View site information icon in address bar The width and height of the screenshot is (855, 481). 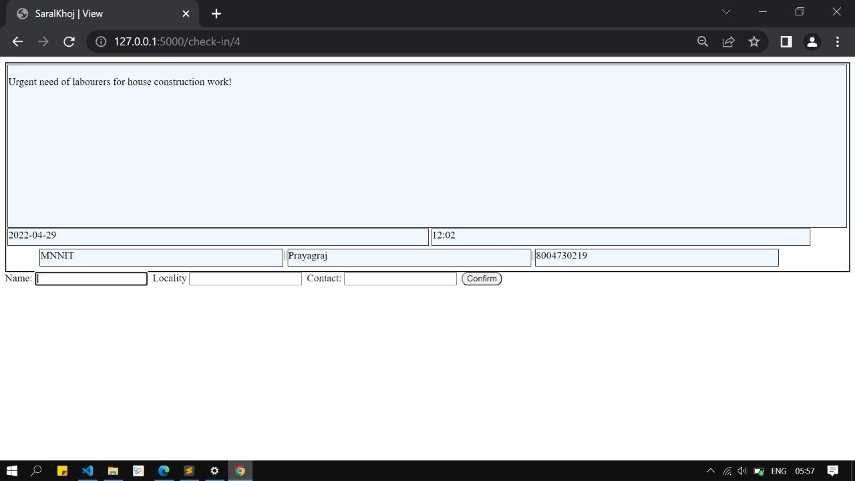(101, 41)
